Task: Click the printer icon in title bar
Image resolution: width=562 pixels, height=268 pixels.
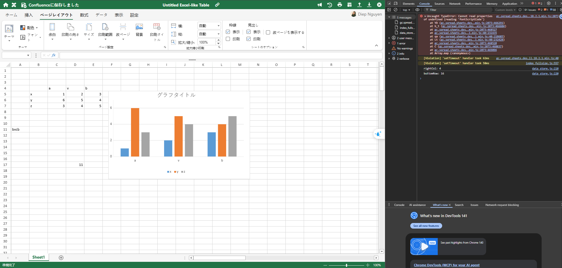Action: click(340, 5)
